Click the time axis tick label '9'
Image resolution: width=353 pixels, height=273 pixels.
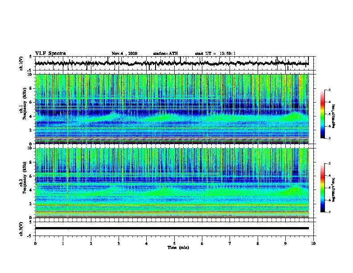tap(285, 244)
